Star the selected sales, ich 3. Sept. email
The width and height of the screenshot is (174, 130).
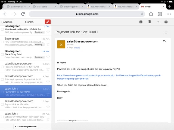point(48,94)
